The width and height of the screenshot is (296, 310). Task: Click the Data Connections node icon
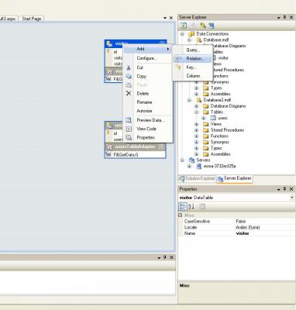(x=191, y=34)
